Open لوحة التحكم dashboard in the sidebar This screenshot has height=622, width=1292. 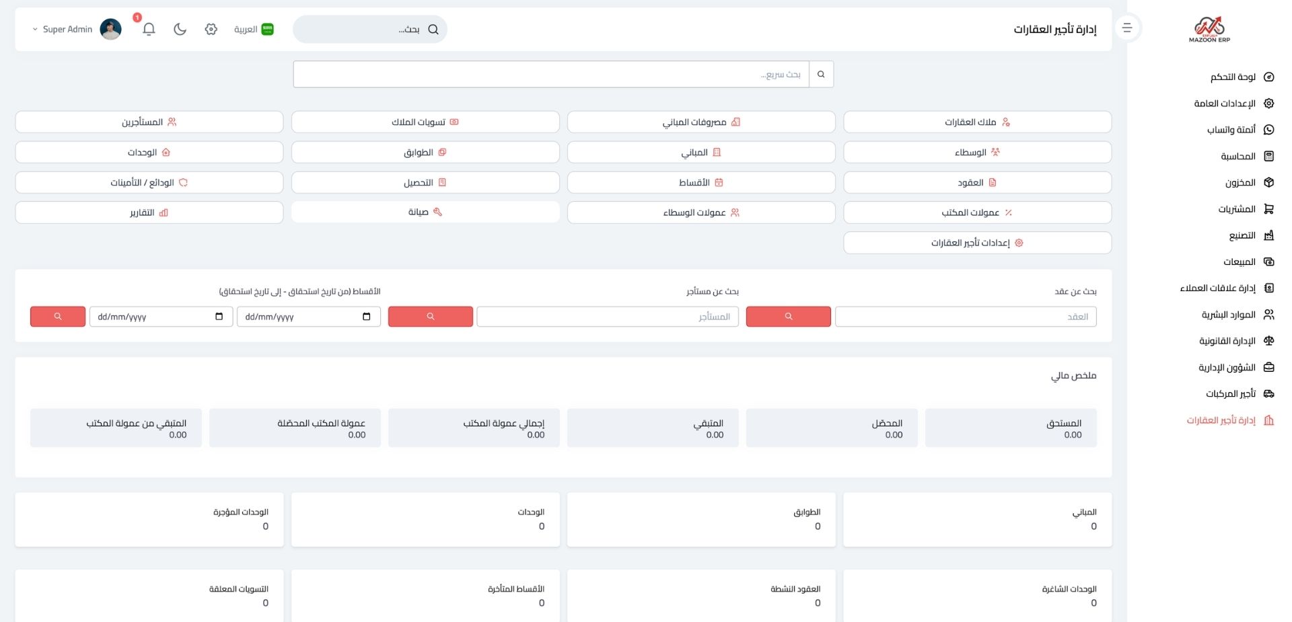tap(1233, 77)
